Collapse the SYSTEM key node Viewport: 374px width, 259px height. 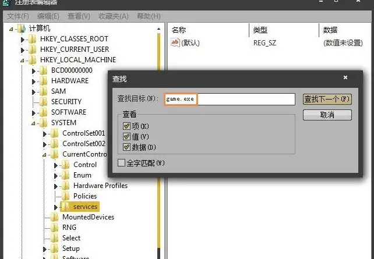[33, 123]
